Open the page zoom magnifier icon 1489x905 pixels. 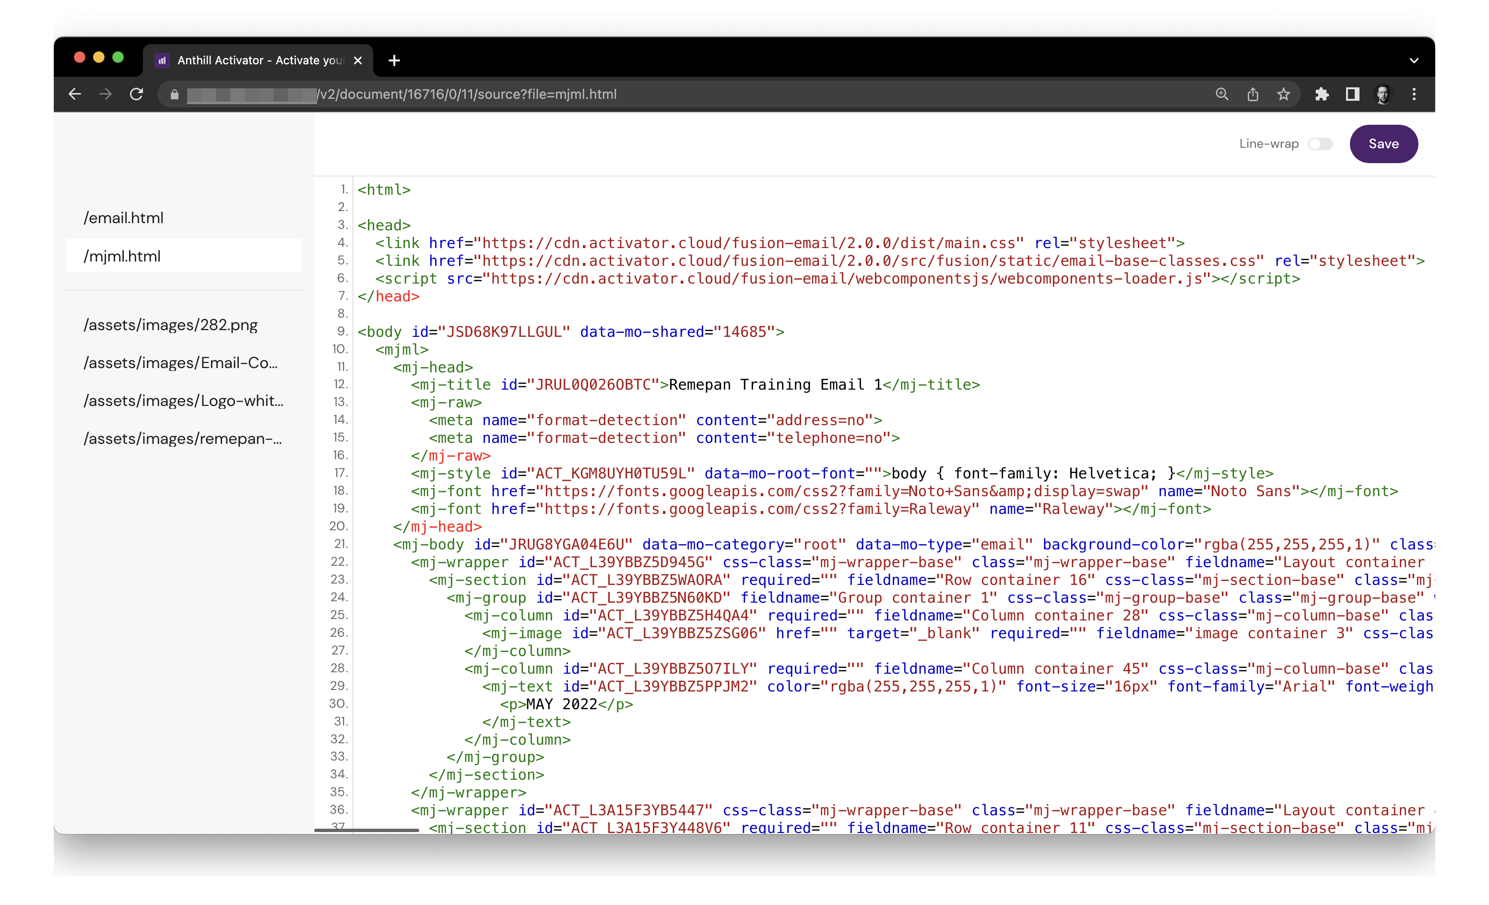(x=1222, y=95)
